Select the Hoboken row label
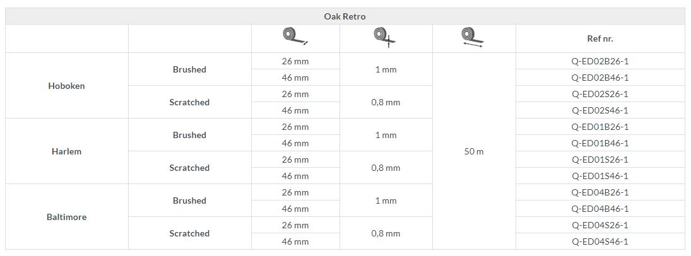 click(66, 86)
